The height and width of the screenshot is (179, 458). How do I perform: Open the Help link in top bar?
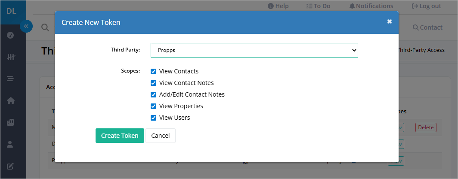coord(278,6)
